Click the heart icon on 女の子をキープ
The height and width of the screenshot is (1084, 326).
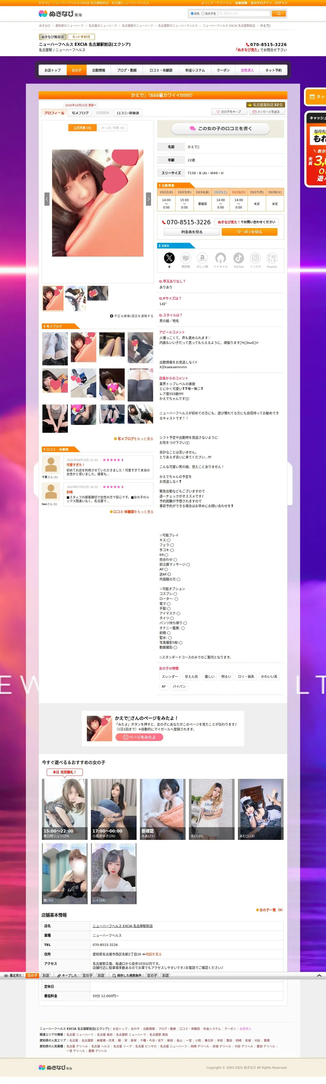[218, 112]
